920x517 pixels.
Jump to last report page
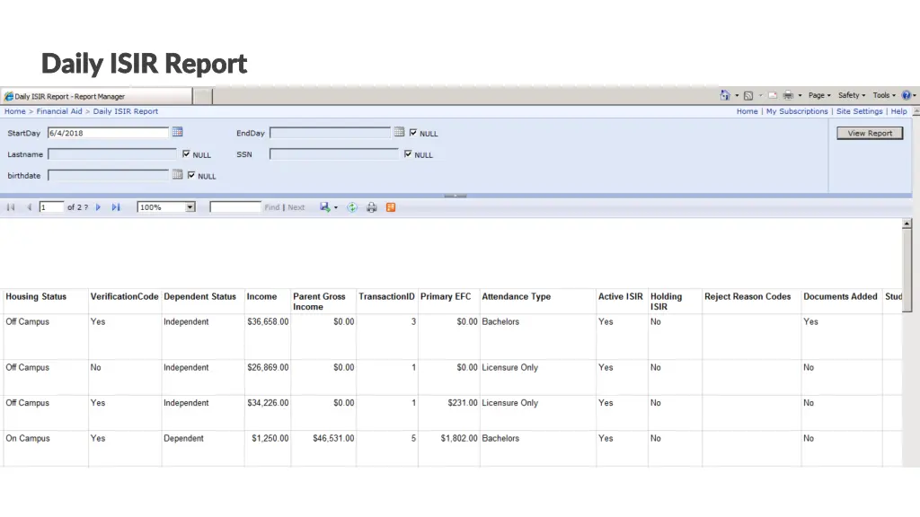pos(116,207)
